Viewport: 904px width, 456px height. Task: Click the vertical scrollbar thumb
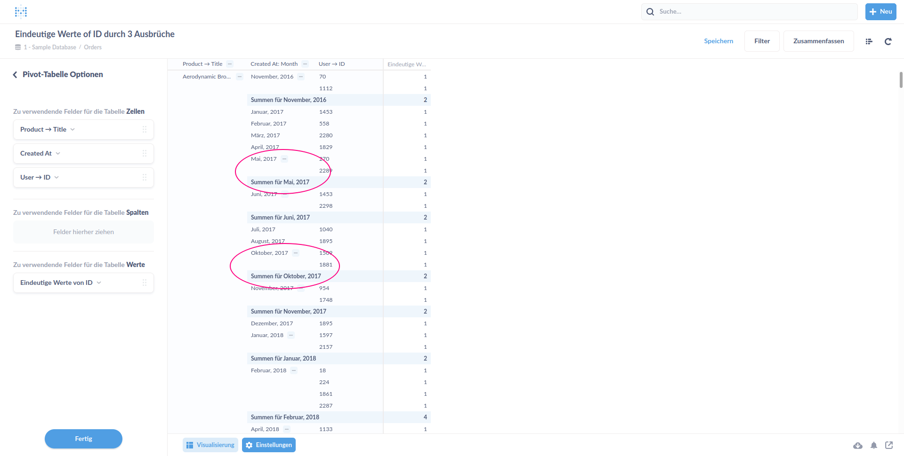click(x=901, y=80)
